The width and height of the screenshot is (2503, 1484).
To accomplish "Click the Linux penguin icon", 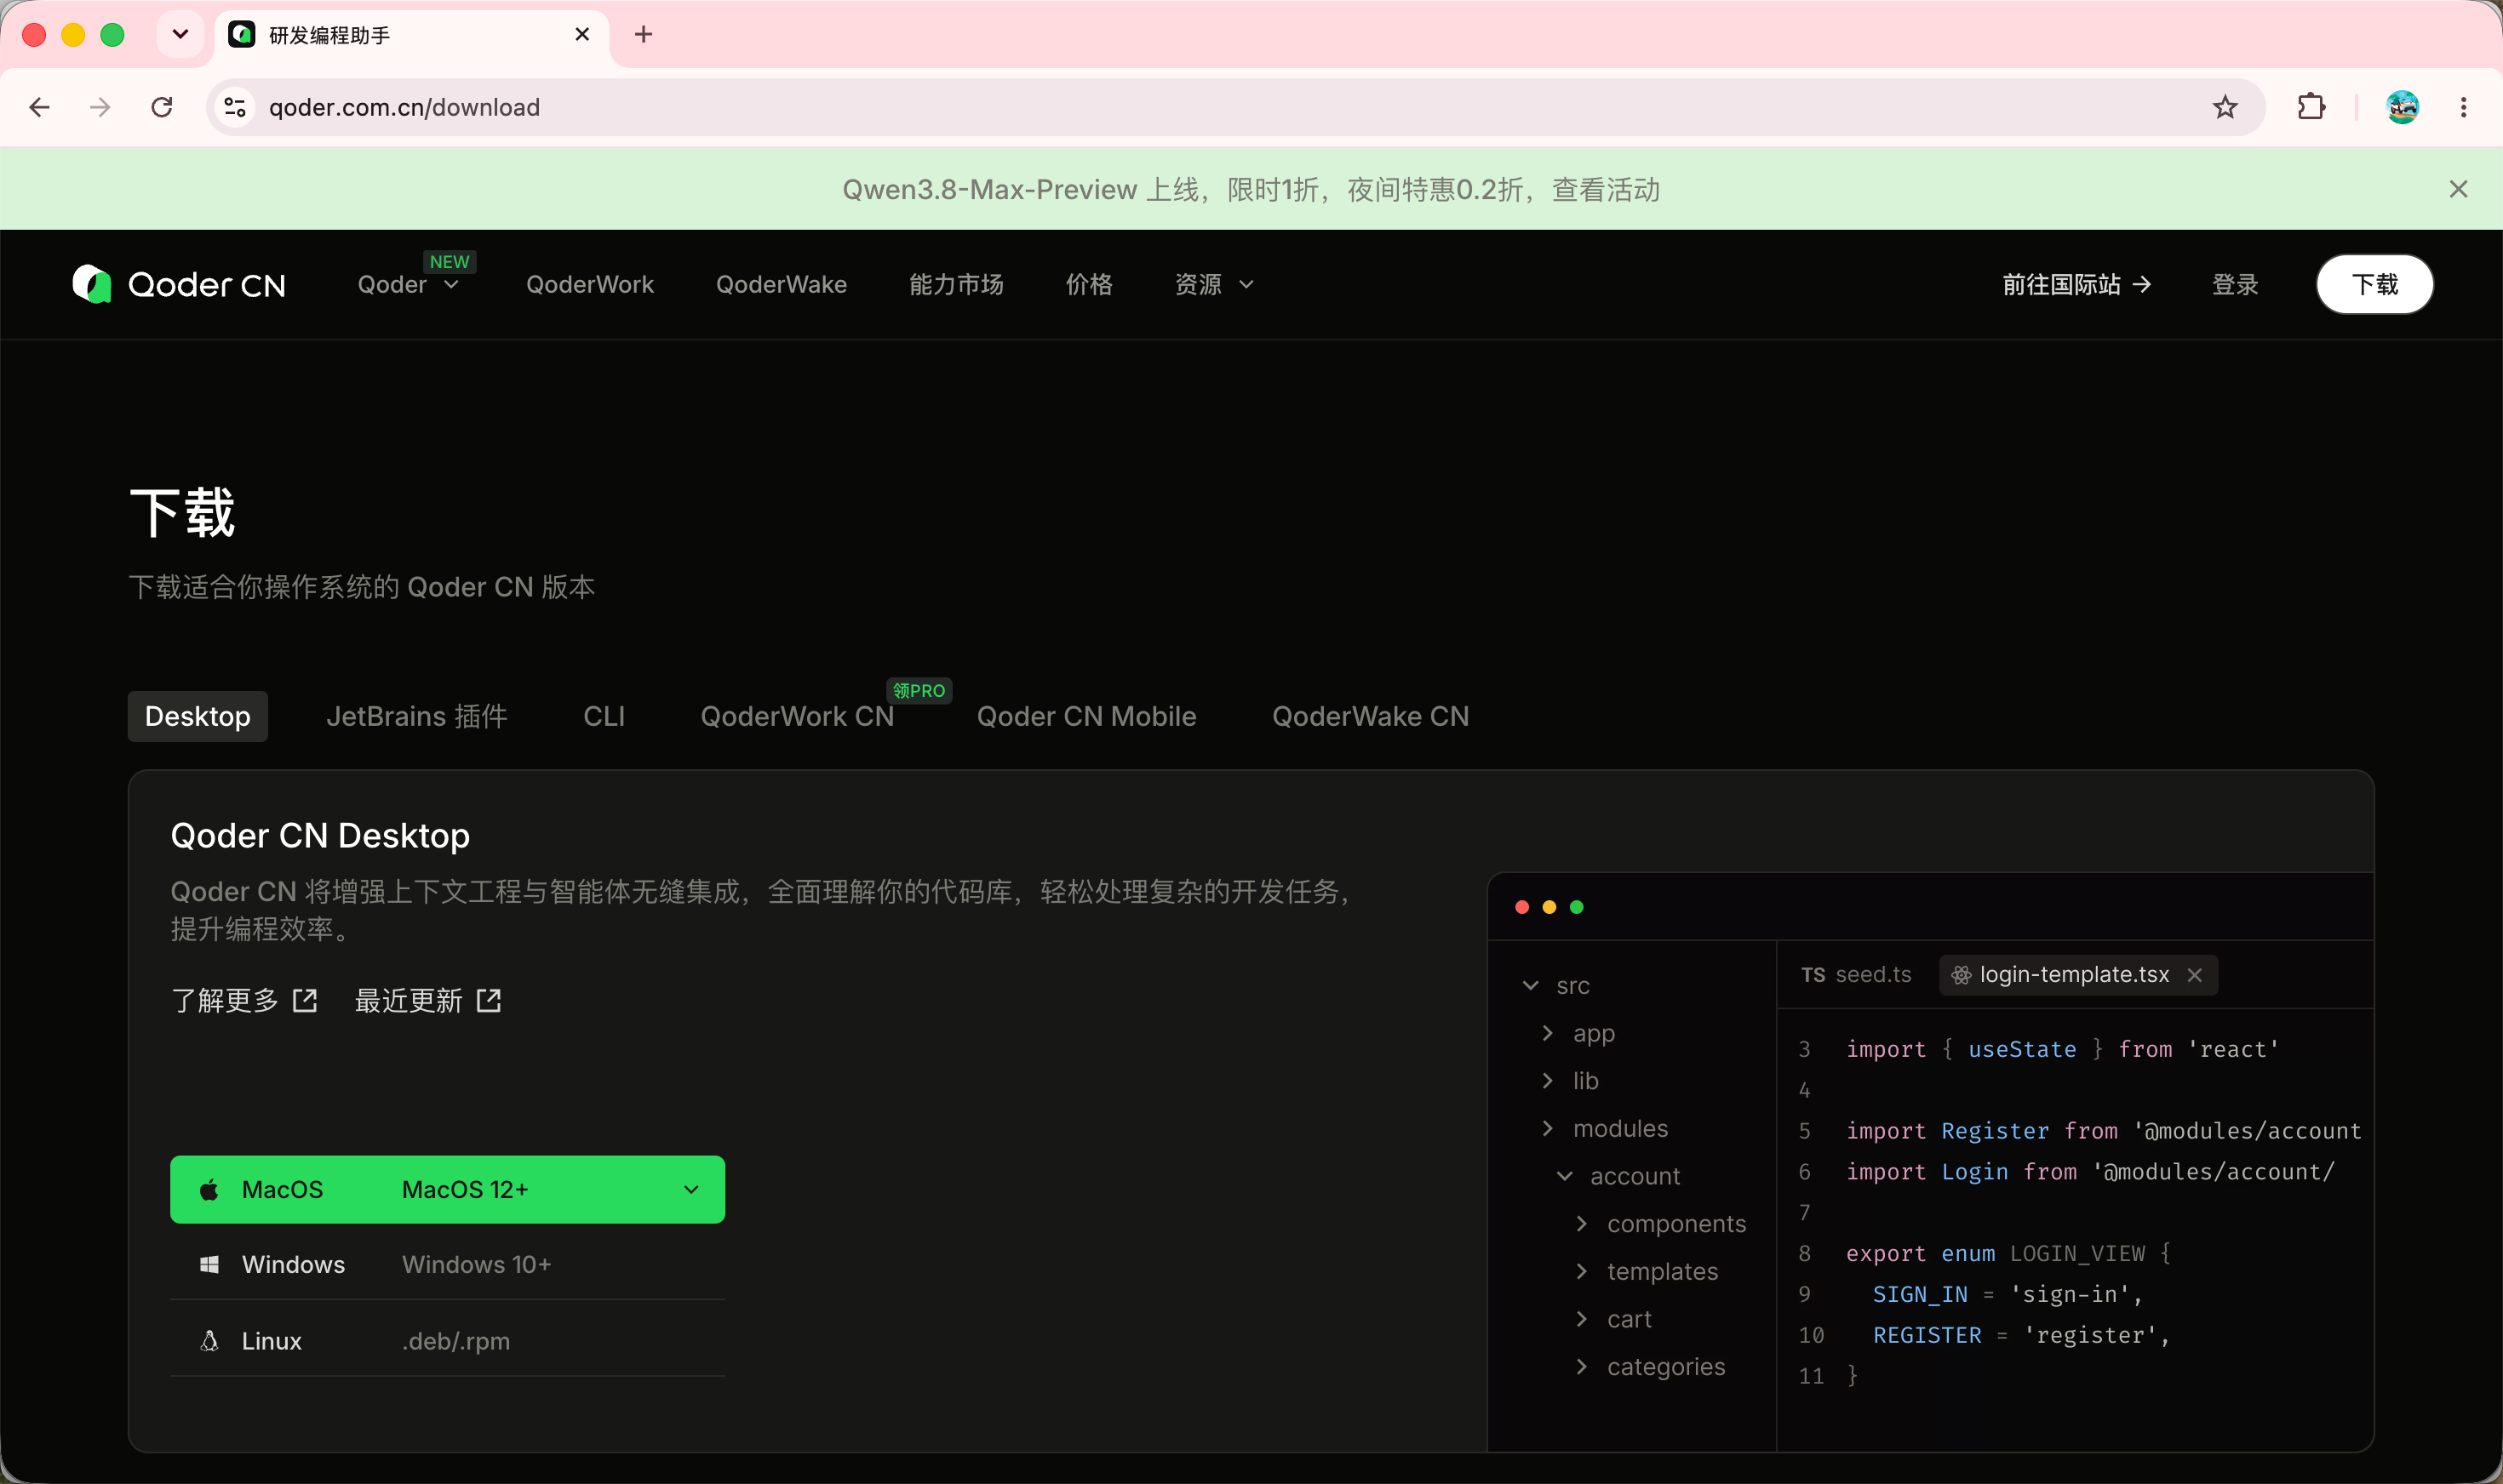I will click(209, 1341).
